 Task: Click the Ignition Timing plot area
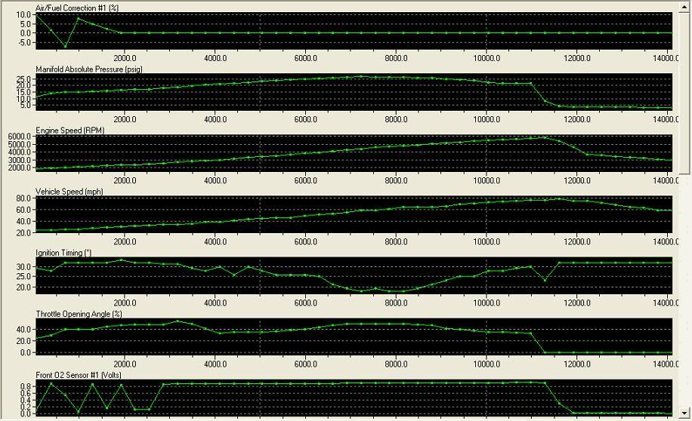pyautogui.click(x=354, y=275)
